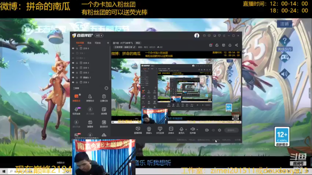Open the 主播任务 tool icon

click(x=104, y=98)
